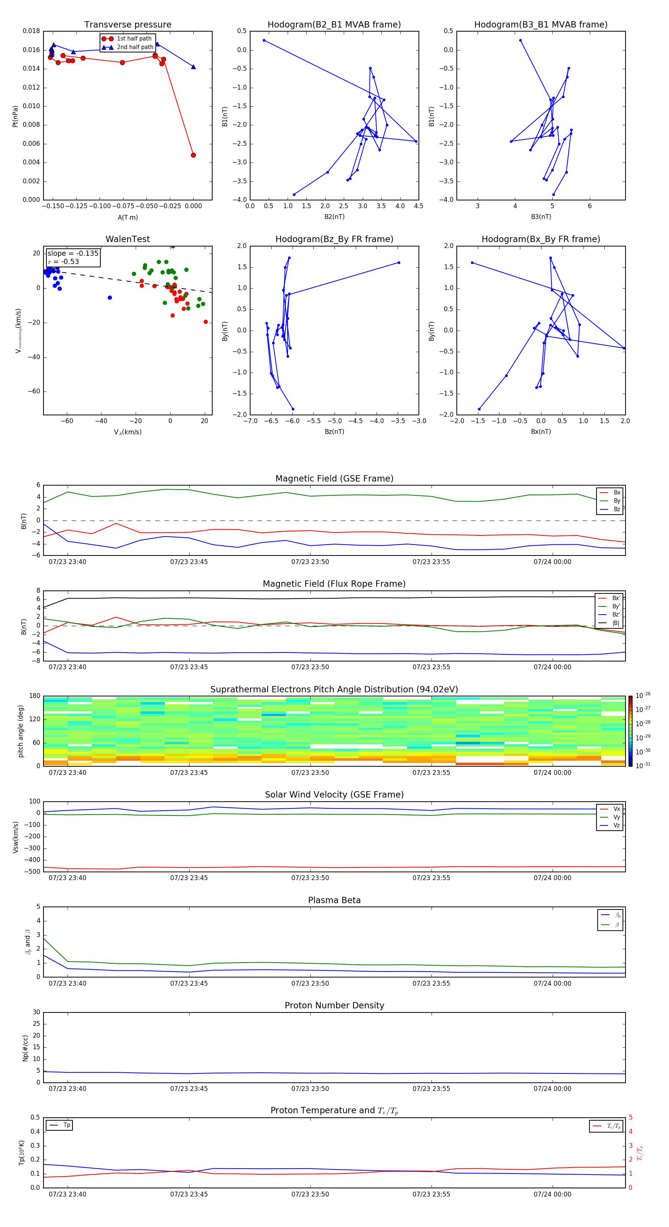
Task: Select the "Hodogram(B2_B1 MVAB frame)" title
Action: click(334, 25)
